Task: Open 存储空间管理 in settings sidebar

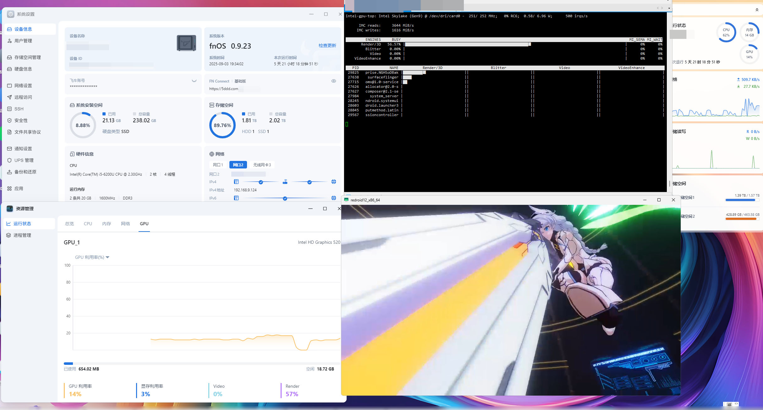Action: (x=27, y=57)
